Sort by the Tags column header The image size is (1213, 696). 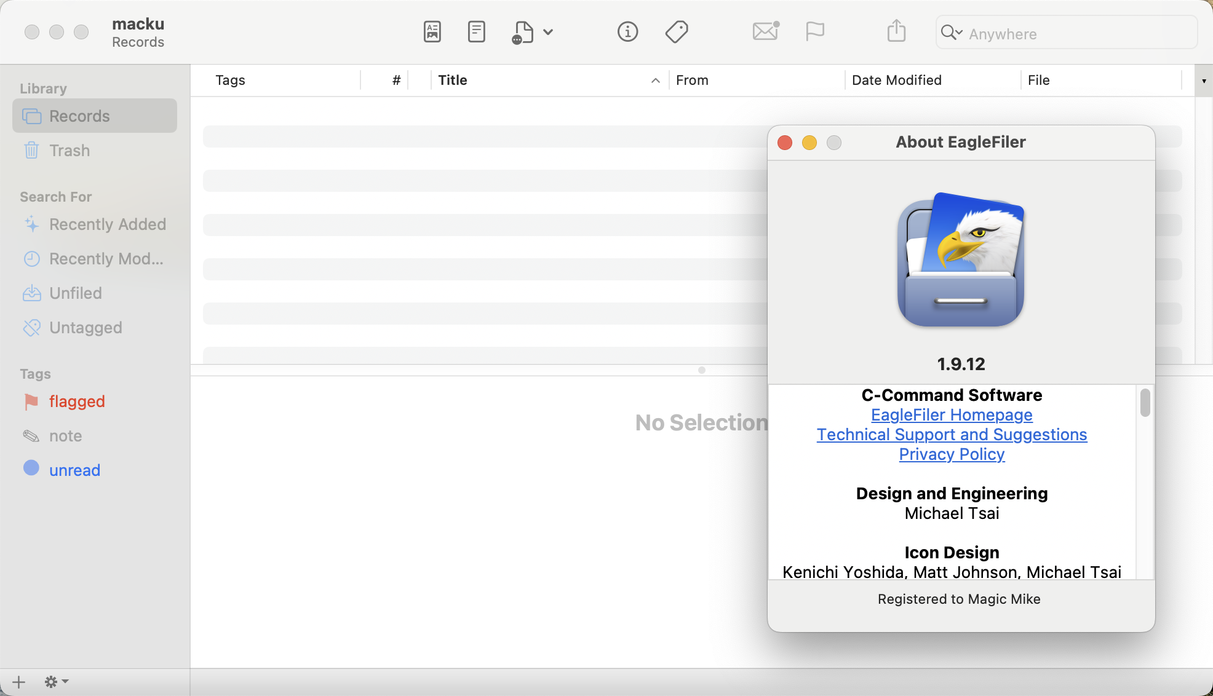tap(282, 81)
